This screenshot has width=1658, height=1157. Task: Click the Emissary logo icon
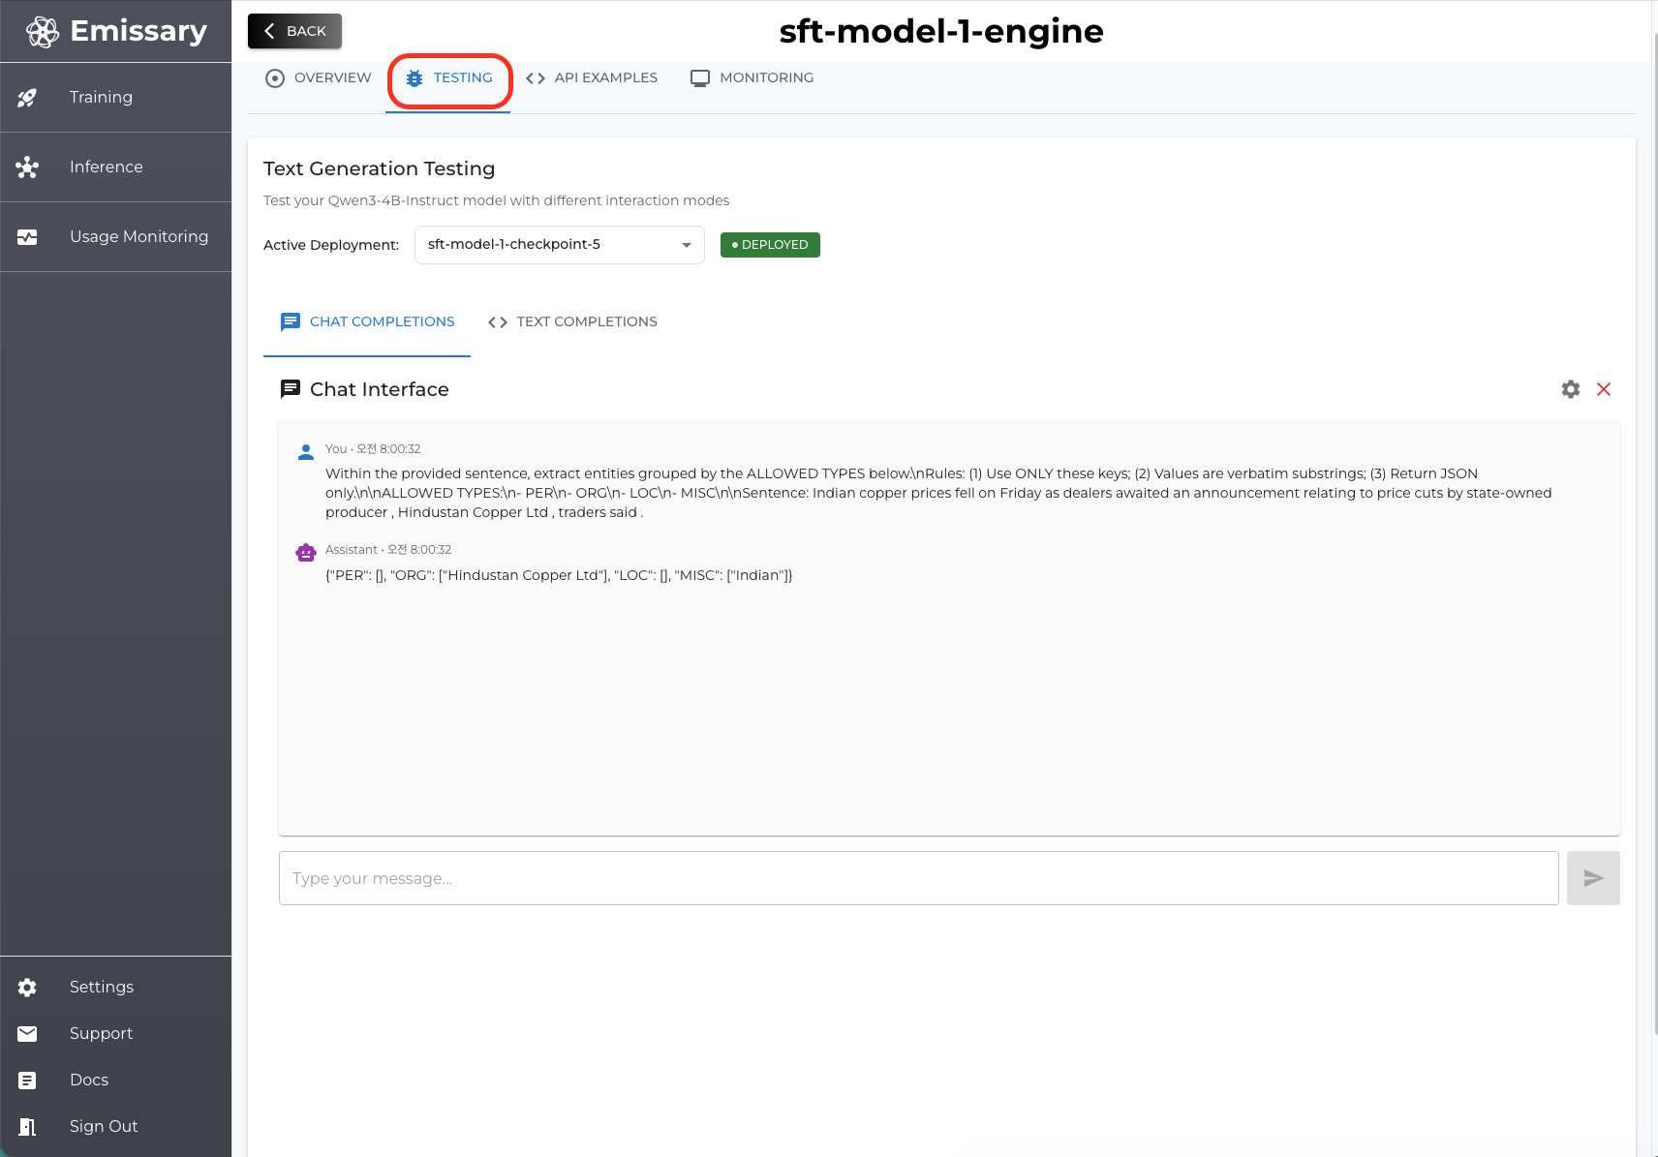point(43,32)
